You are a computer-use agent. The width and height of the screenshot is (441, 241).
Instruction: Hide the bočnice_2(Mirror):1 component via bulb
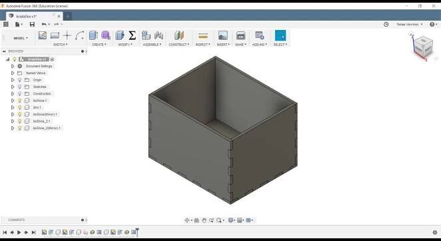pyautogui.click(x=20, y=128)
